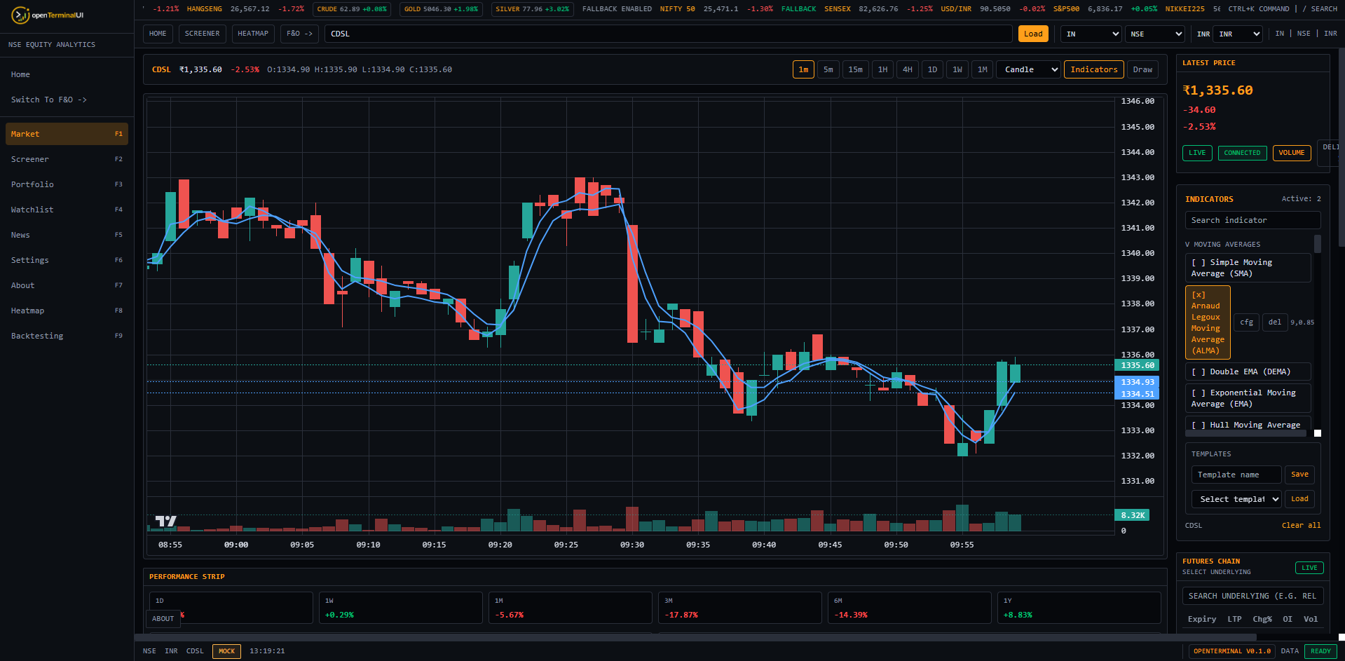Select the 4H timeframe

pyautogui.click(x=908, y=69)
